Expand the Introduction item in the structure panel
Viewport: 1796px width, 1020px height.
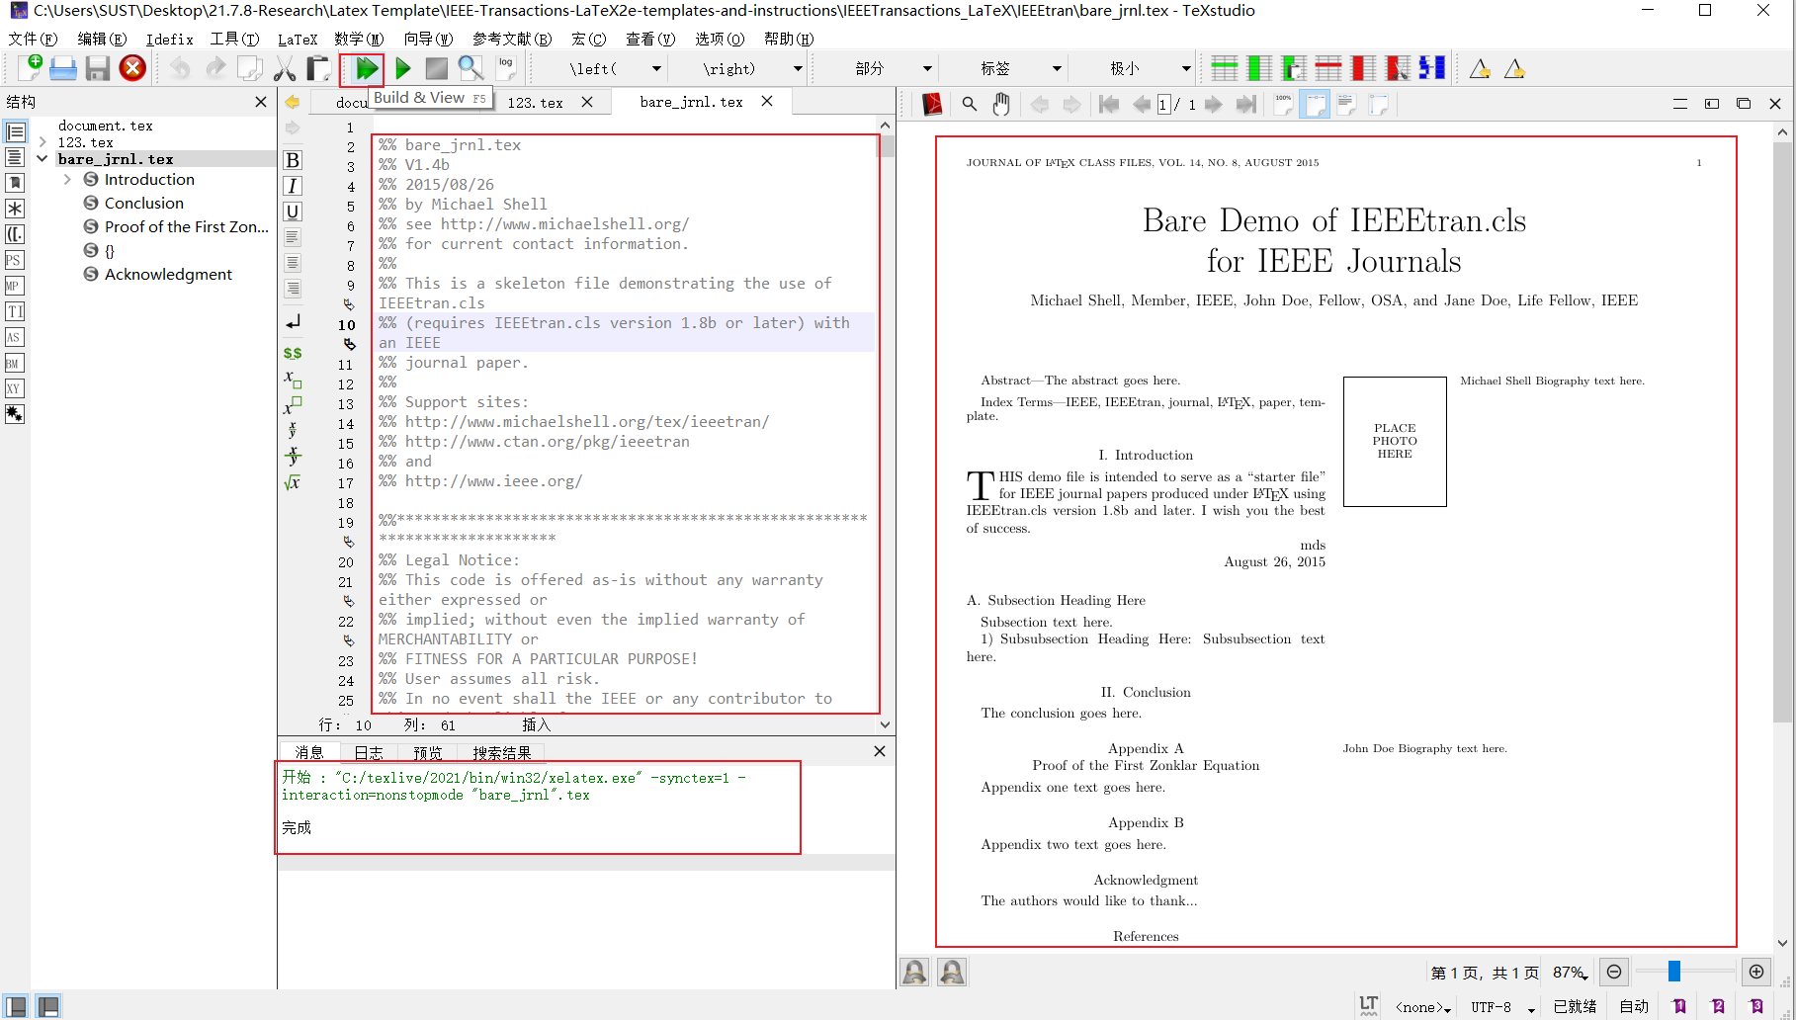(x=67, y=179)
